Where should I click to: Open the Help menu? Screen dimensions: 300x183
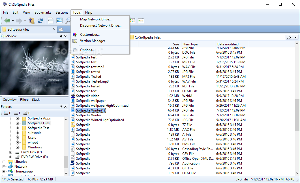click(x=89, y=12)
